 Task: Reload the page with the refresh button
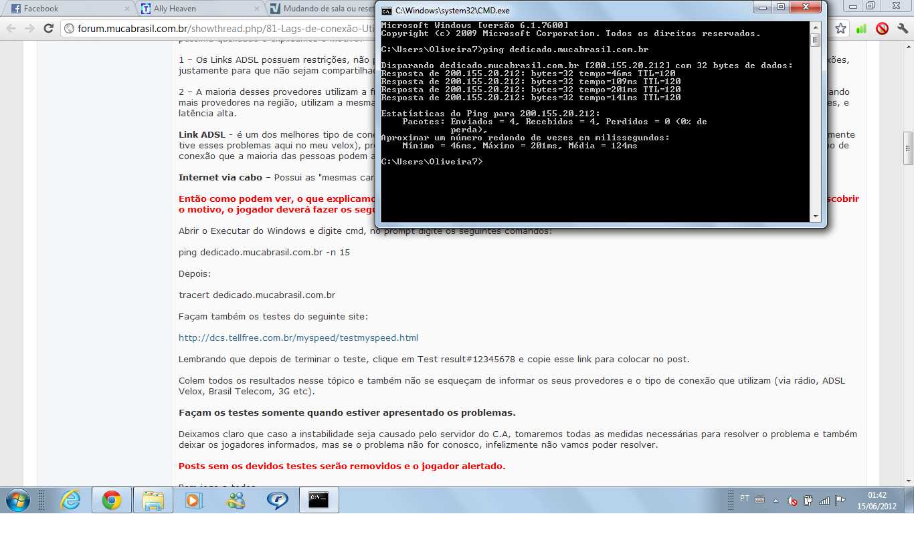(x=48, y=29)
